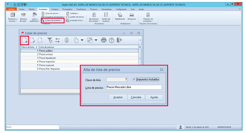Switch to the Configuración ribbon tab
Viewport: 246px width, 133px height.
[121, 9]
